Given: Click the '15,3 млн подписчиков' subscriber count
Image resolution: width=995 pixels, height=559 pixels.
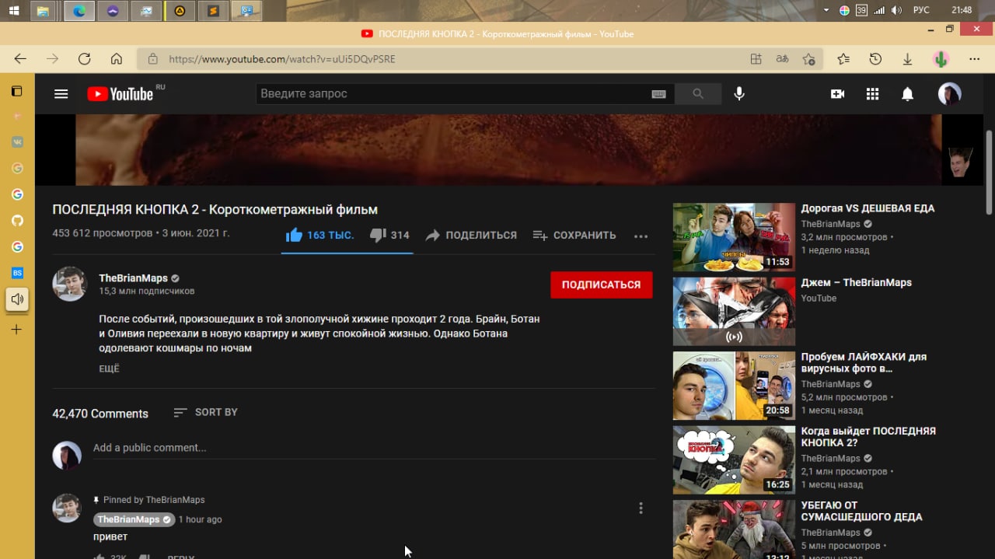Looking at the screenshot, I should pyautogui.click(x=146, y=292).
